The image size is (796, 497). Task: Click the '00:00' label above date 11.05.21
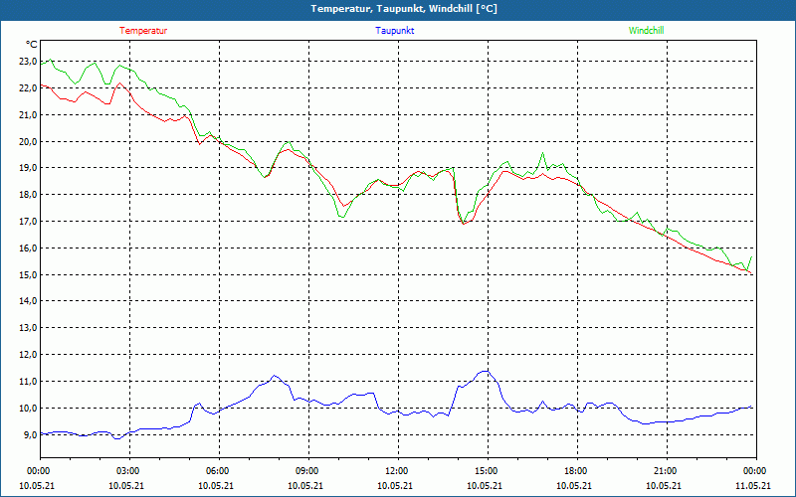[753, 471]
